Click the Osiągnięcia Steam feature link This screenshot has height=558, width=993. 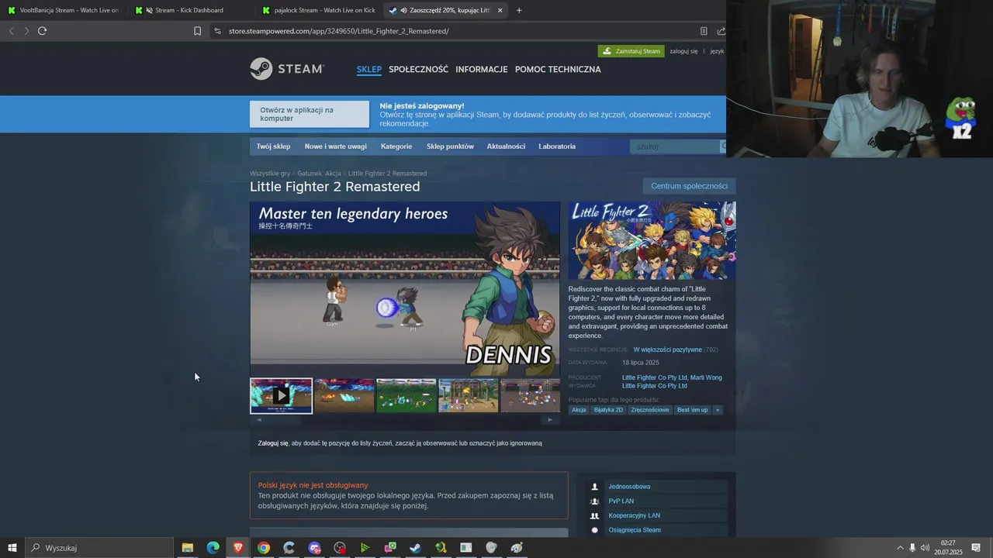(635, 530)
